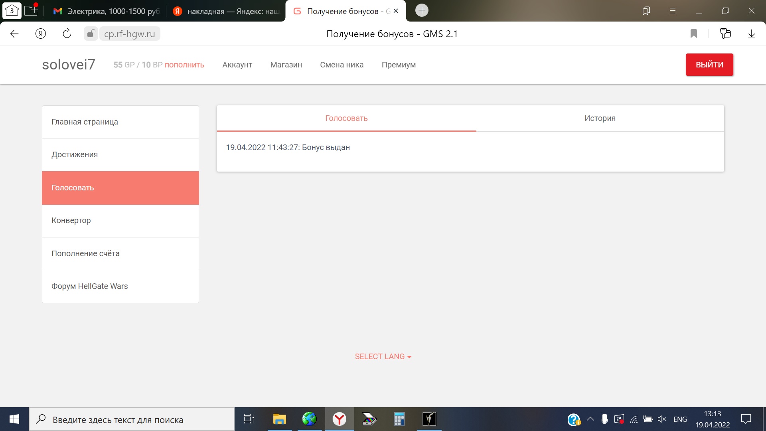Open File Explorer from the taskbar
766x431 pixels.
point(279,419)
